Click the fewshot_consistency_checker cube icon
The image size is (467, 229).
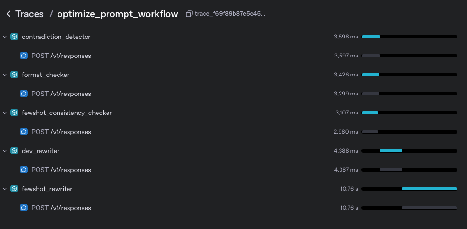(x=14, y=113)
